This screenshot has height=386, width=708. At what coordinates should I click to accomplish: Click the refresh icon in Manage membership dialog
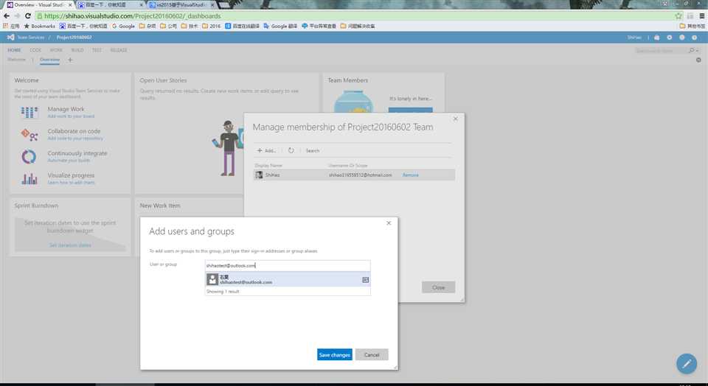pyautogui.click(x=291, y=150)
